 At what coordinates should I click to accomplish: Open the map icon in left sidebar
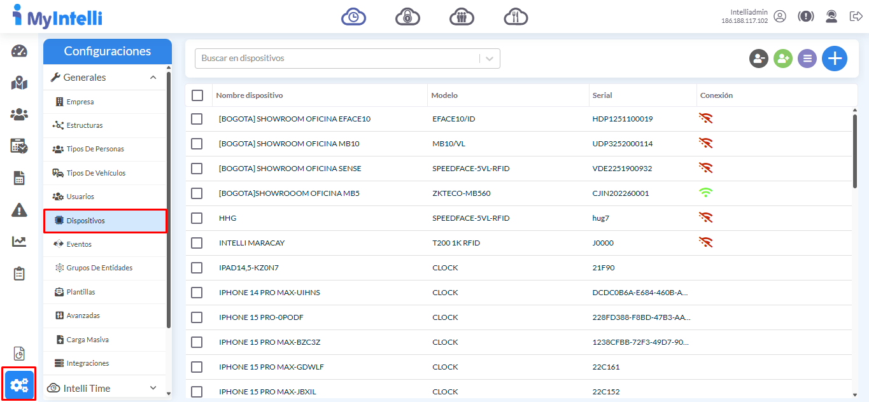click(19, 83)
